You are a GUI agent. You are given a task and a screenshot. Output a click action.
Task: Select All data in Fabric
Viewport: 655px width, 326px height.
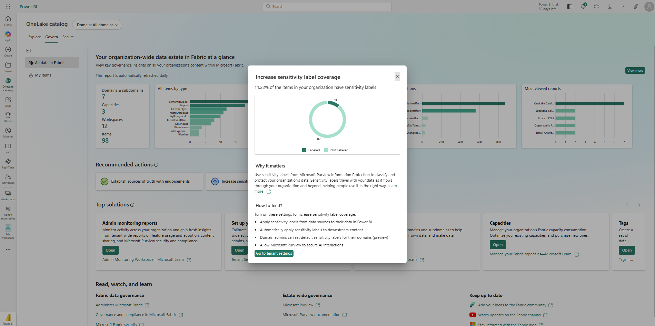52,63
